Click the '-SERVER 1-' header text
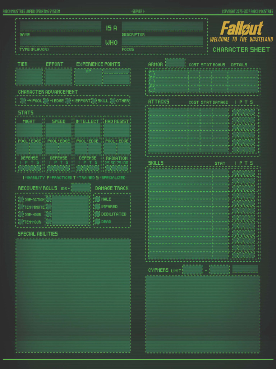The height and width of the screenshot is (369, 276). click(138, 11)
